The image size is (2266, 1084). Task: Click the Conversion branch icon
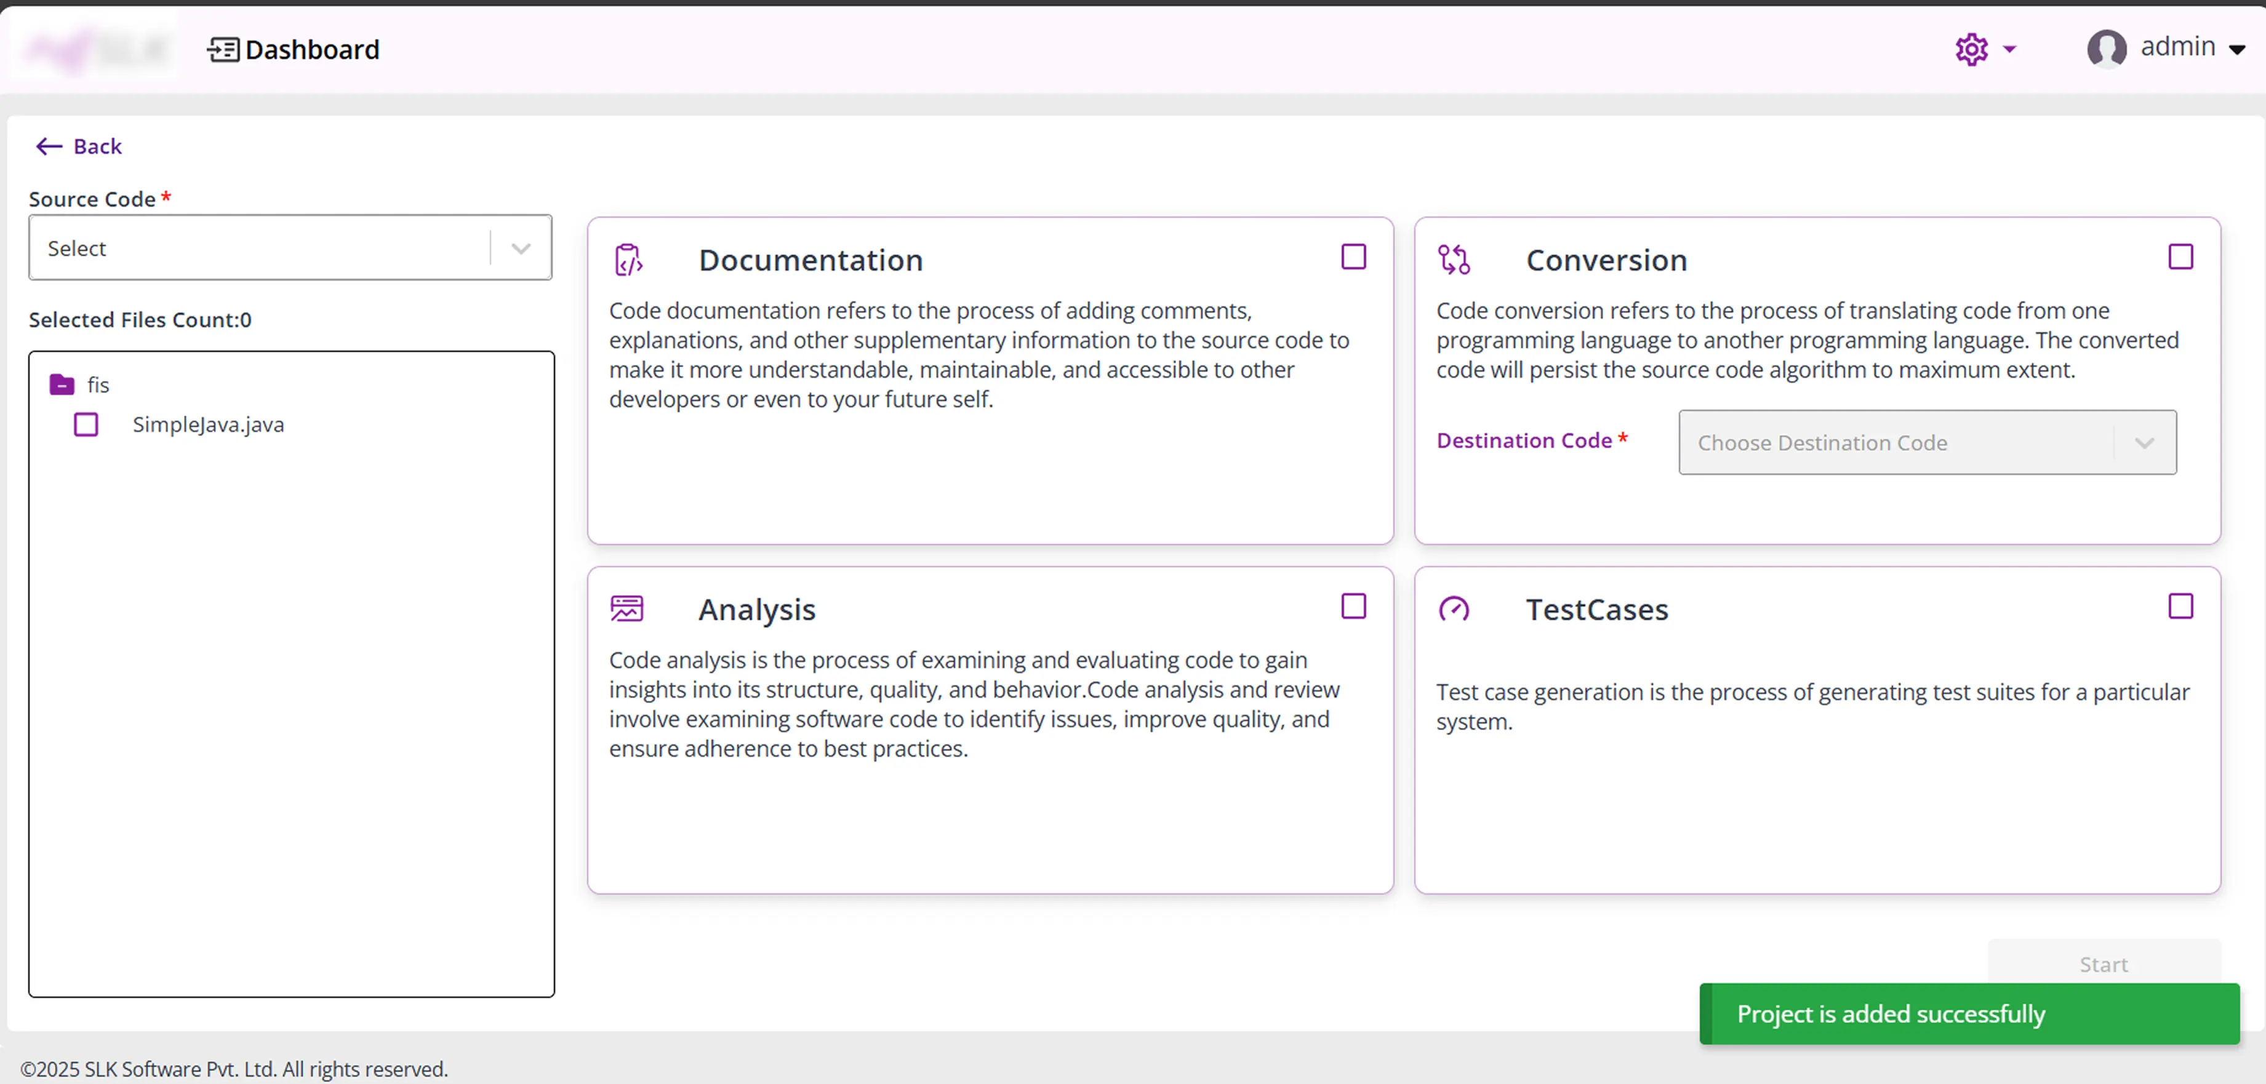tap(1453, 258)
